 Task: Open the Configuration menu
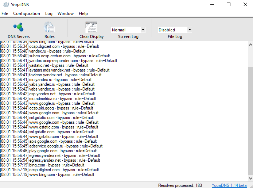tap(27, 14)
